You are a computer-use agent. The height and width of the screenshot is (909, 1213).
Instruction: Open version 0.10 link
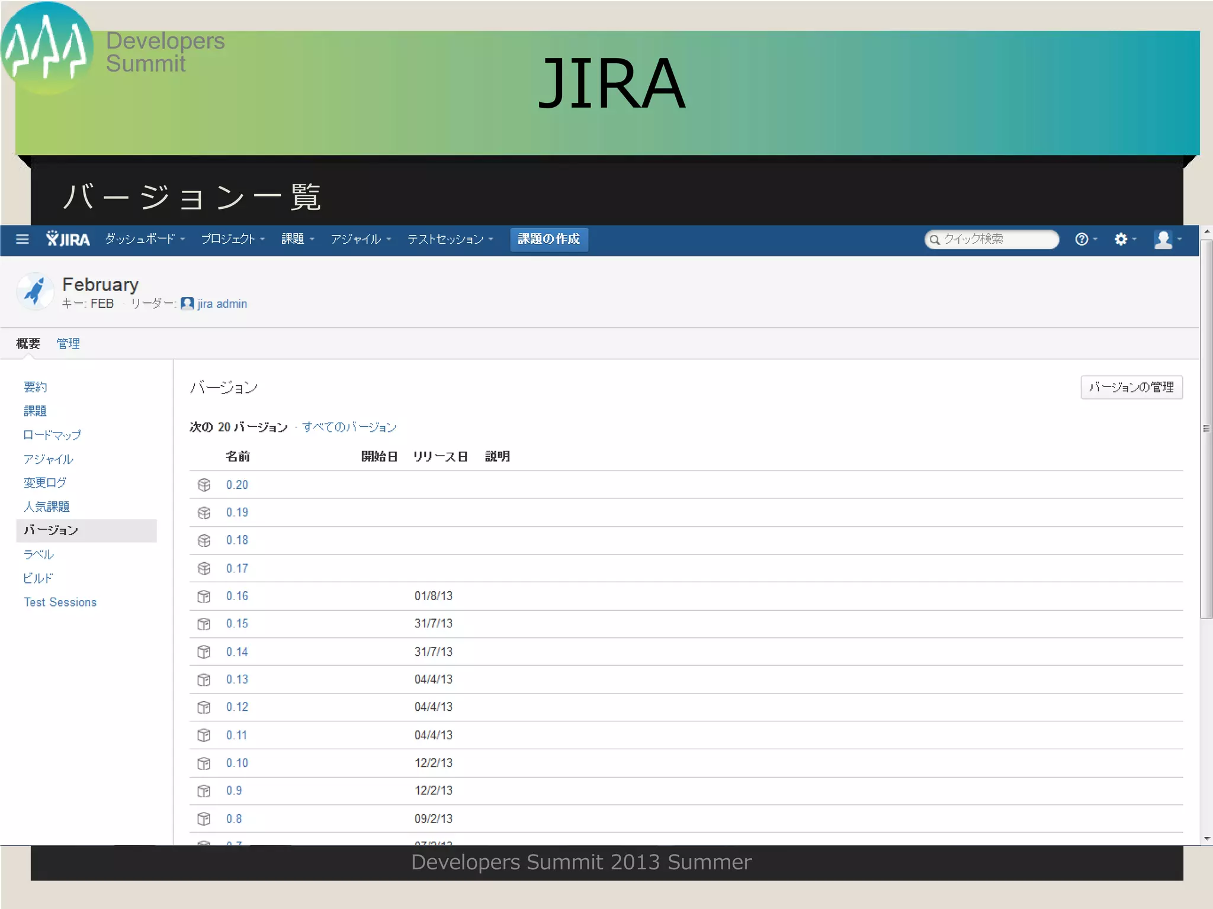(237, 763)
